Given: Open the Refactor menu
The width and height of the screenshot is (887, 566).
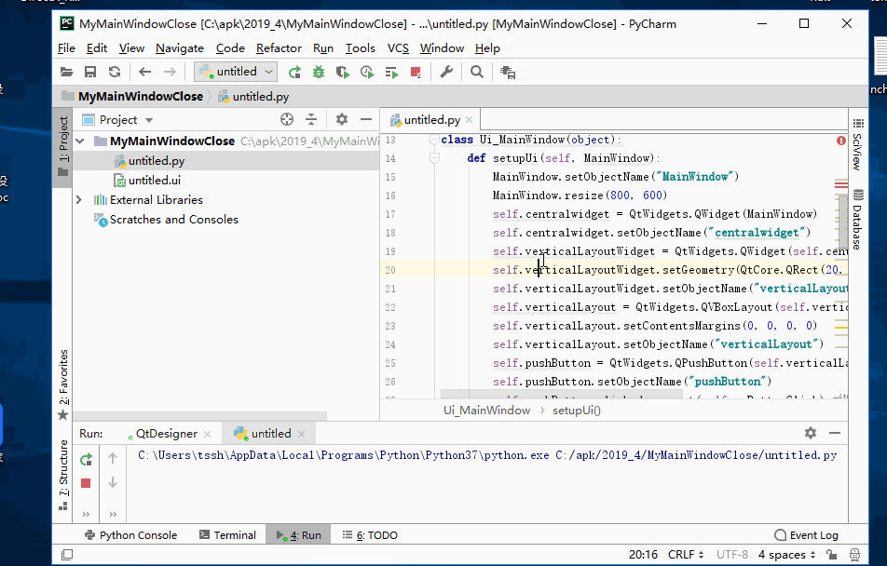Looking at the screenshot, I should click(279, 48).
